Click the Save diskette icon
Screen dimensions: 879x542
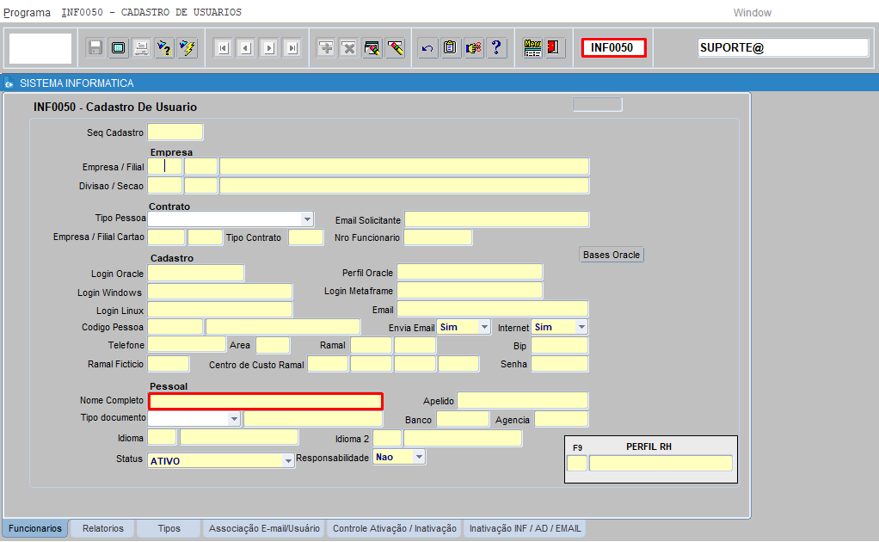coord(95,47)
